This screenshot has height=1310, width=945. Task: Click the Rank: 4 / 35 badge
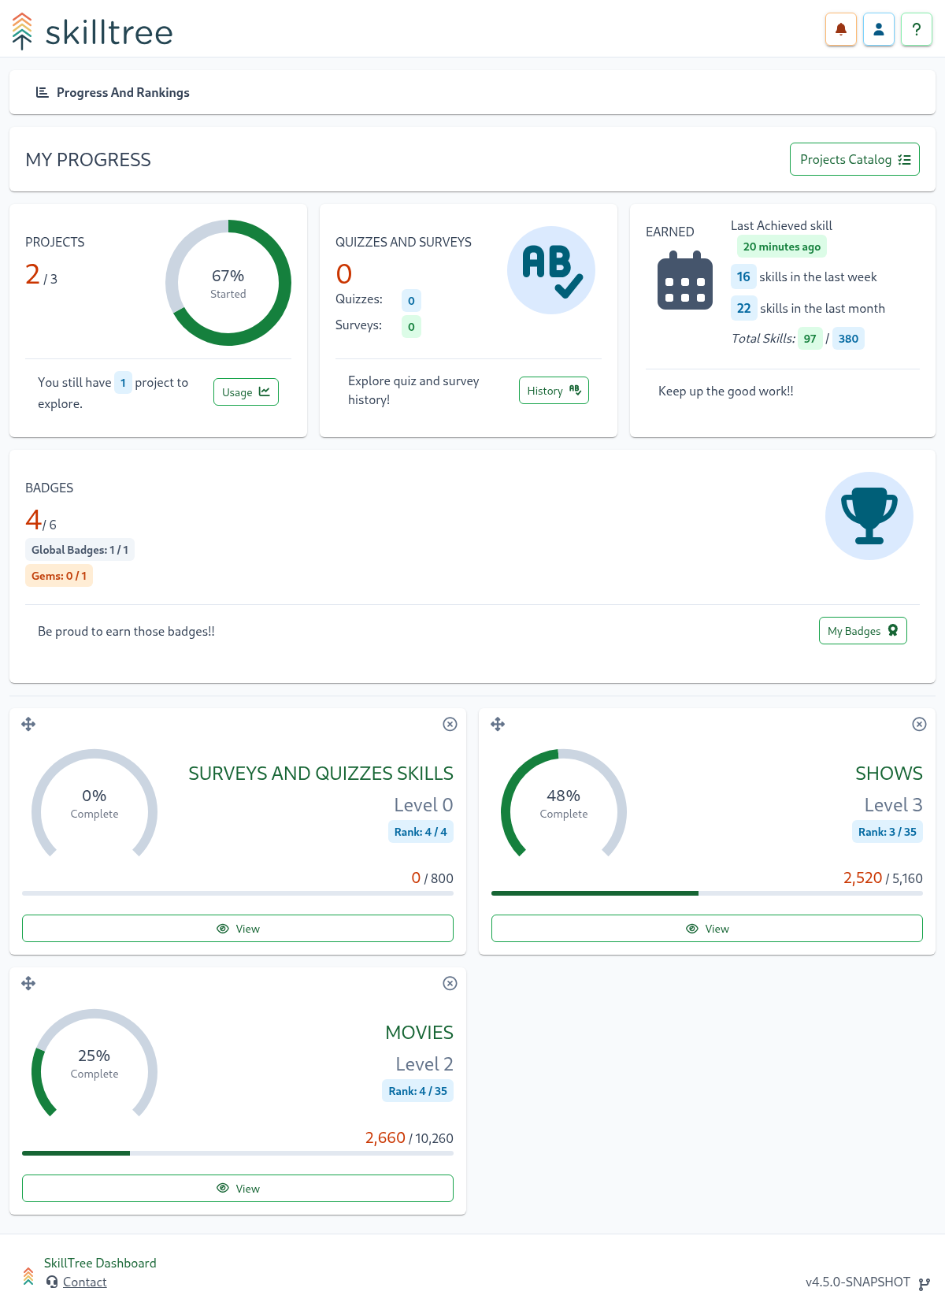pyautogui.click(x=417, y=1091)
